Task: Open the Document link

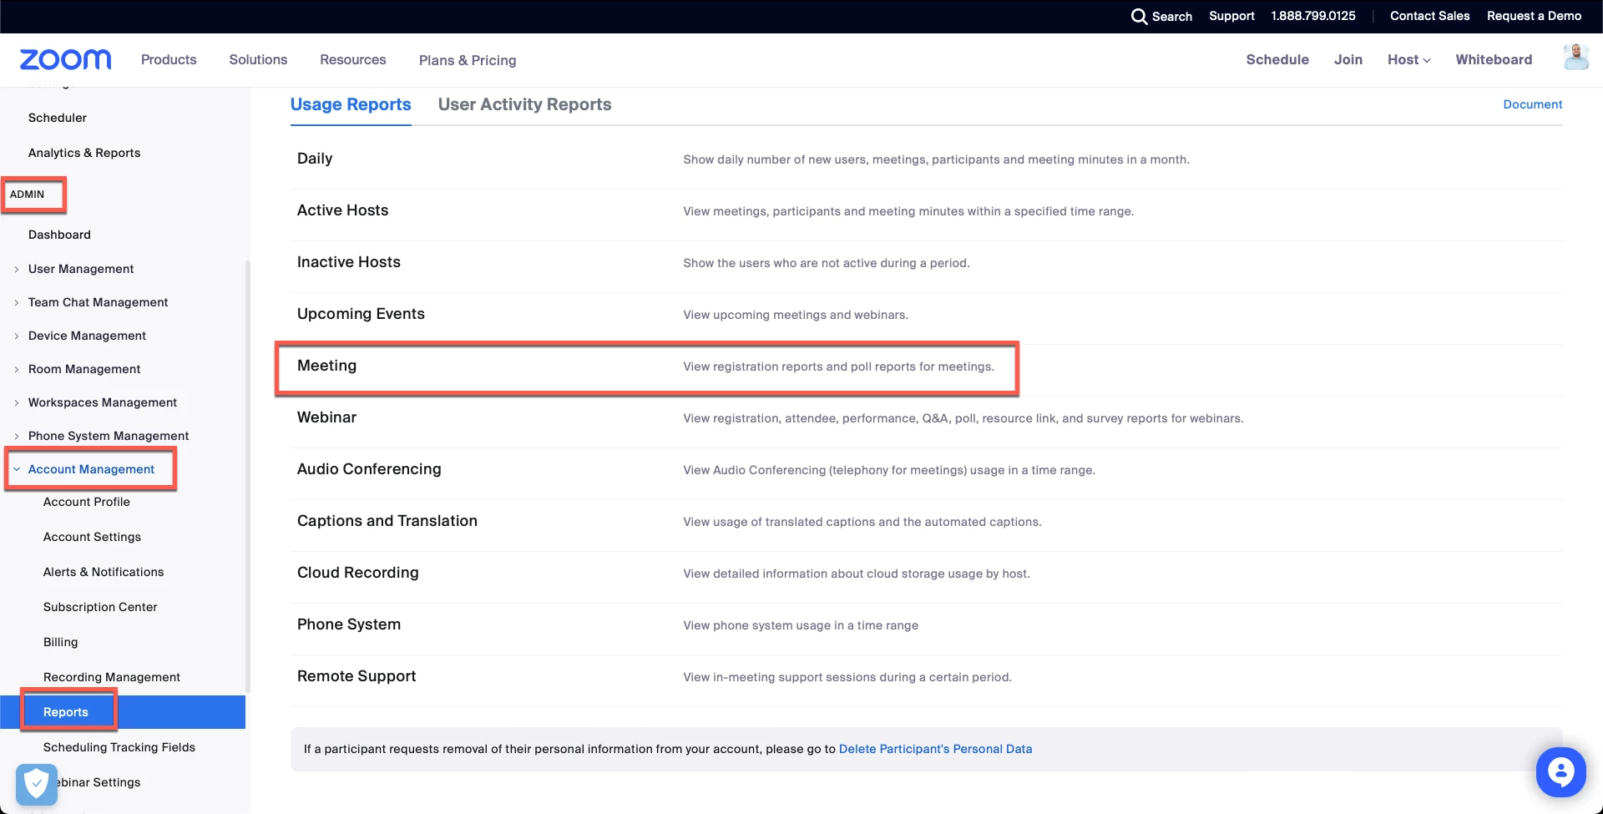Action: [x=1533, y=104]
